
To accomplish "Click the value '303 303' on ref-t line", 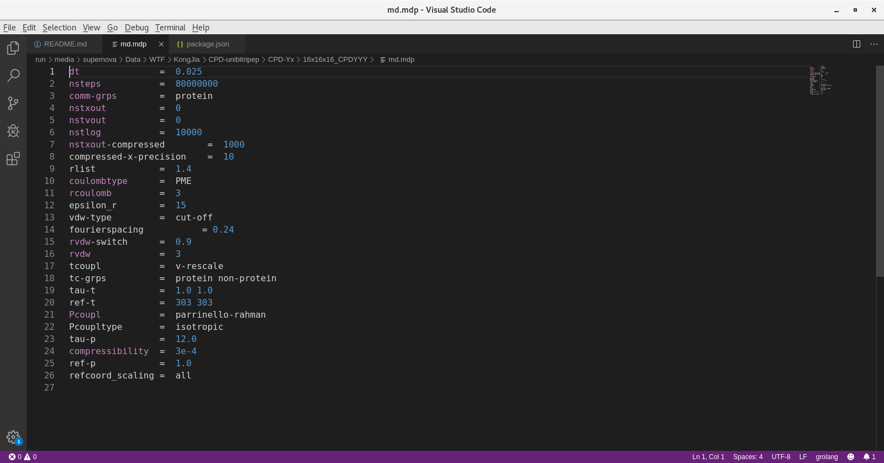I will pyautogui.click(x=194, y=303).
